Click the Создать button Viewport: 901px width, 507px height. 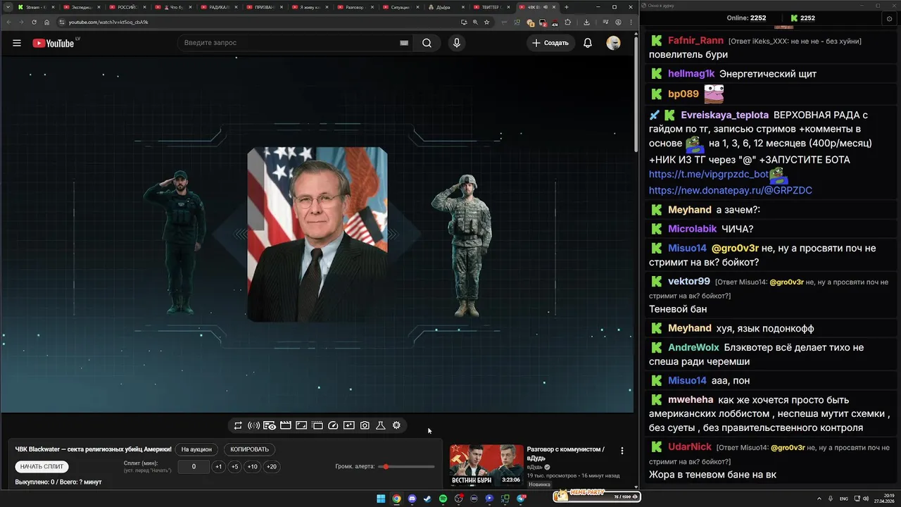point(550,43)
